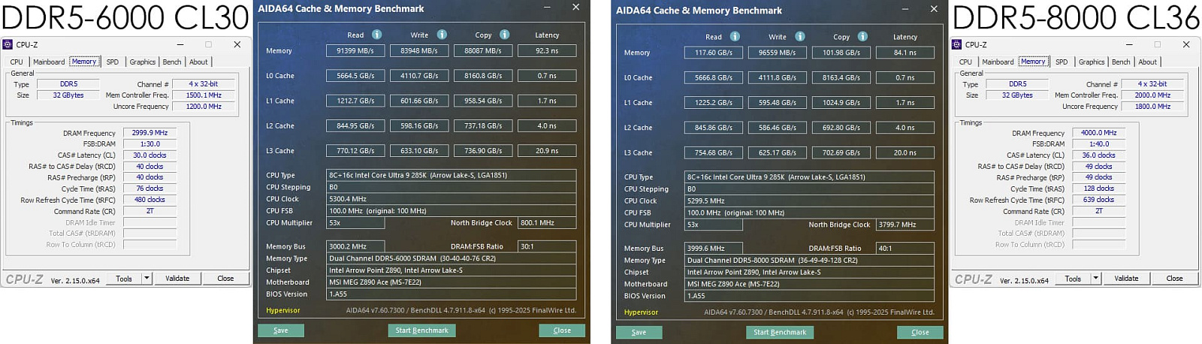Click Close button in right AIDA64 window
This screenshot has height=344, width=1202.
920,332
